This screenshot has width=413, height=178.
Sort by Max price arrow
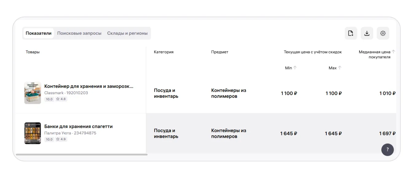(x=340, y=68)
